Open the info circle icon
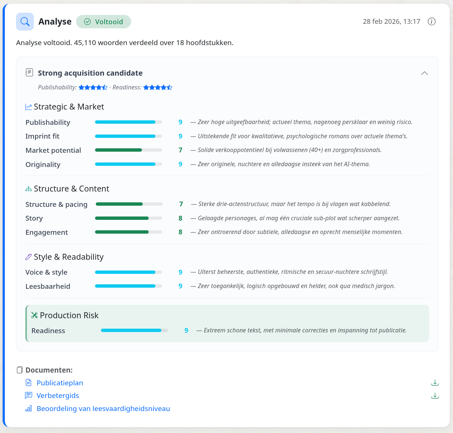This screenshot has width=453, height=433. (431, 22)
